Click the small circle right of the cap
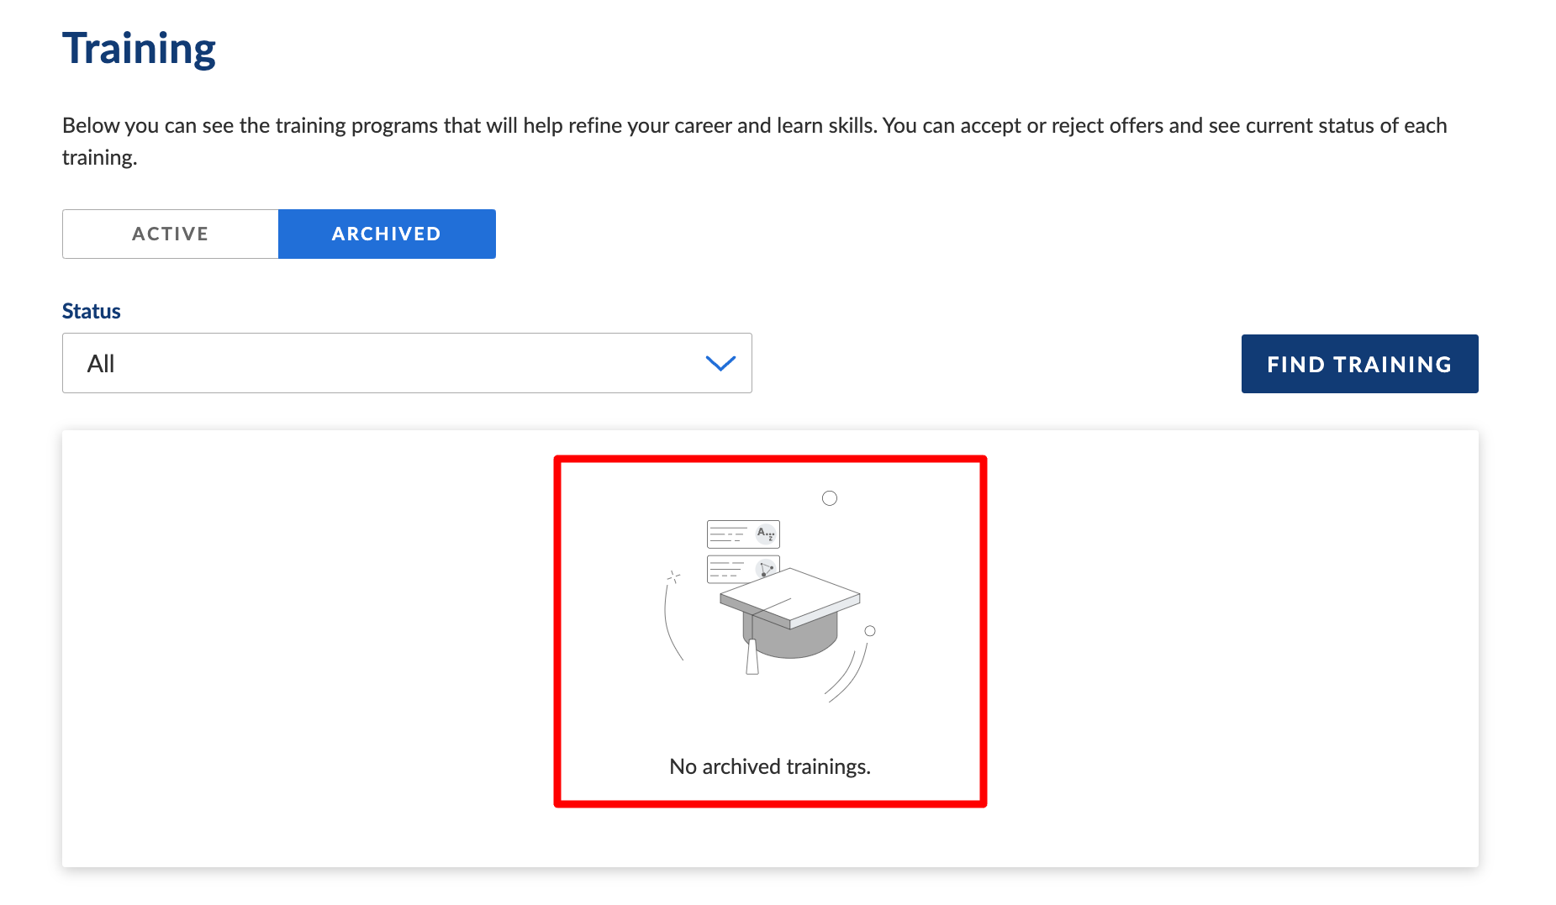Image resolution: width=1556 pixels, height=905 pixels. [x=870, y=631]
